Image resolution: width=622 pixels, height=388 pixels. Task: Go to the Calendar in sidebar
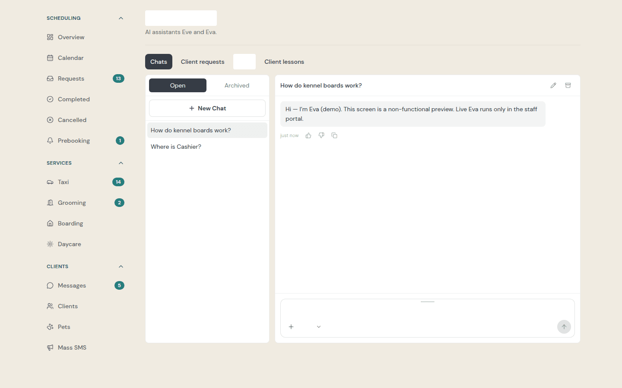coord(85,58)
